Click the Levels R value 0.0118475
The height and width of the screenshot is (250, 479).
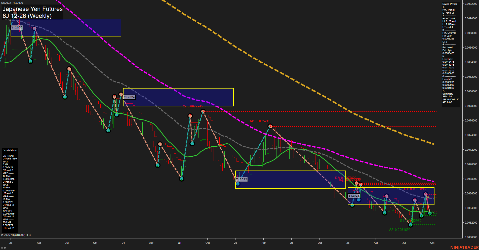(448, 62)
